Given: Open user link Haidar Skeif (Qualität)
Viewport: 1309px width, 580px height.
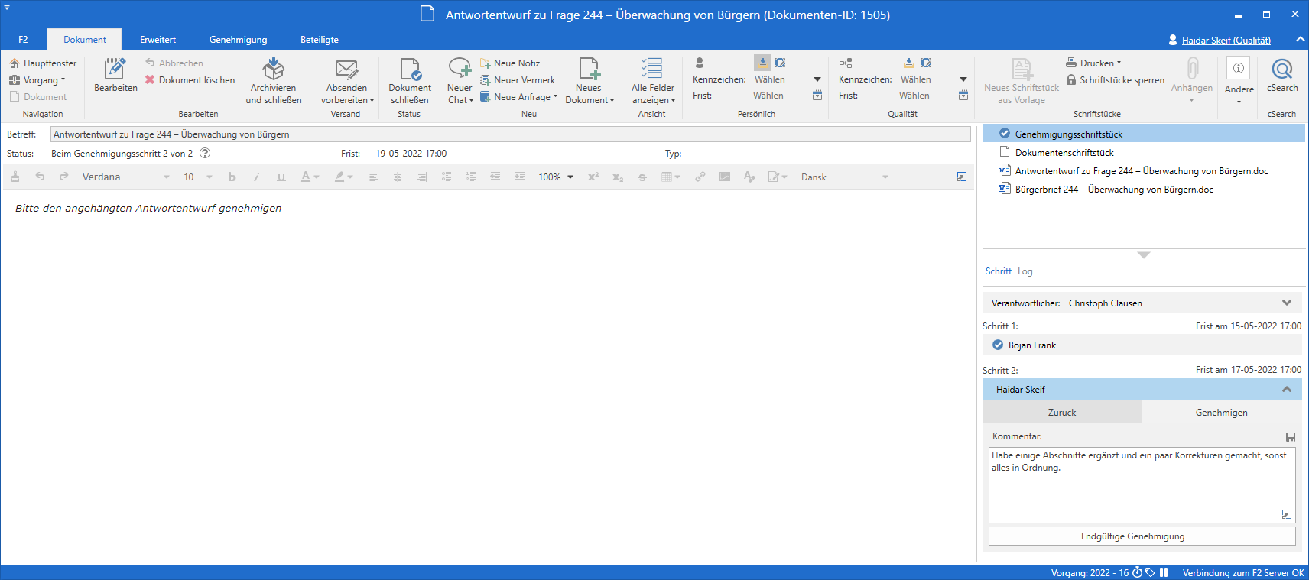Looking at the screenshot, I should (x=1226, y=41).
